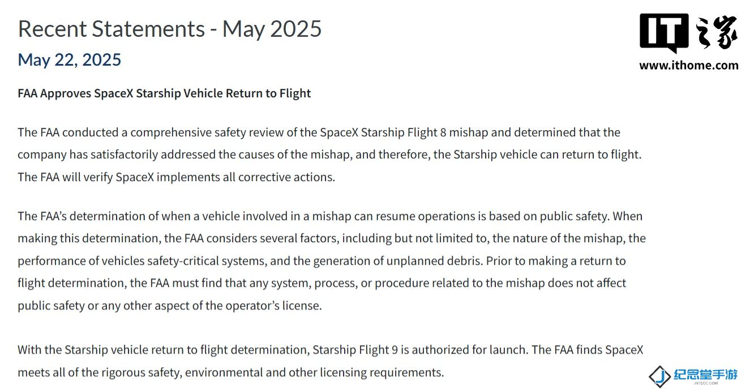Screen dimensions: 750x391
Task: Click the paragraph starting 'The FAA conducted a comprehensive'
Action: pos(329,154)
